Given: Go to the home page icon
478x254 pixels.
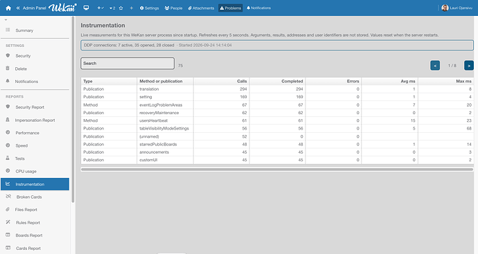Looking at the screenshot, I should pos(8,8).
